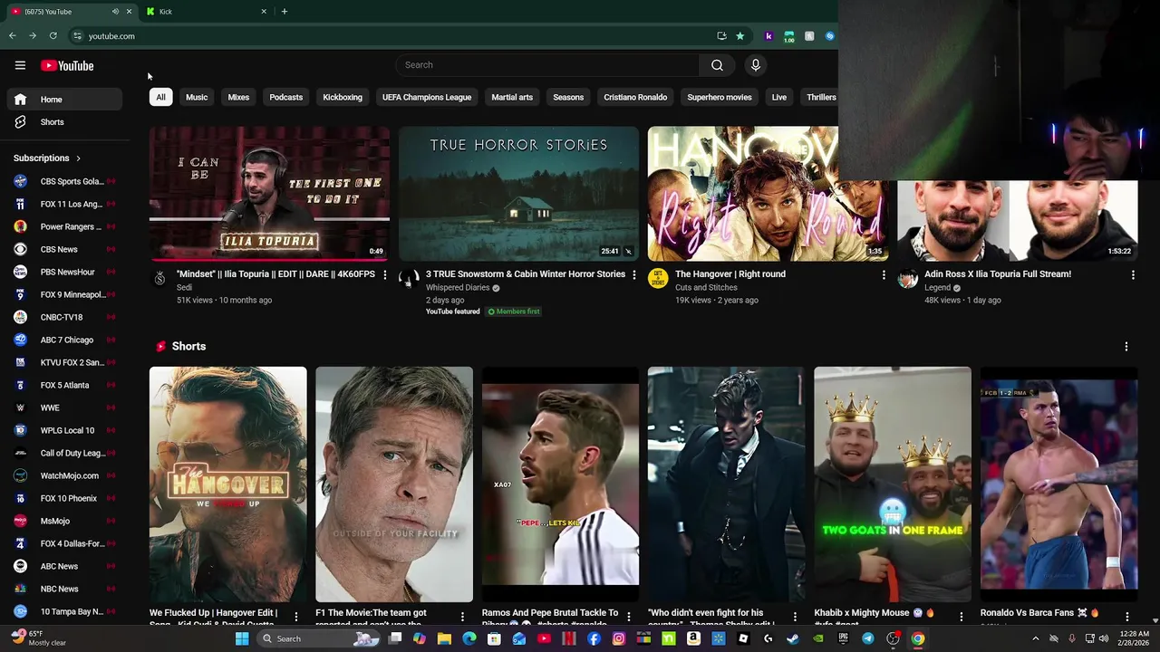This screenshot has width=1160, height=652.
Task: Click the Subscriptions heading
Action: click(x=41, y=158)
